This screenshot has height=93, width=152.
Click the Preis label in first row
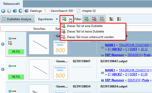pos(147,55)
